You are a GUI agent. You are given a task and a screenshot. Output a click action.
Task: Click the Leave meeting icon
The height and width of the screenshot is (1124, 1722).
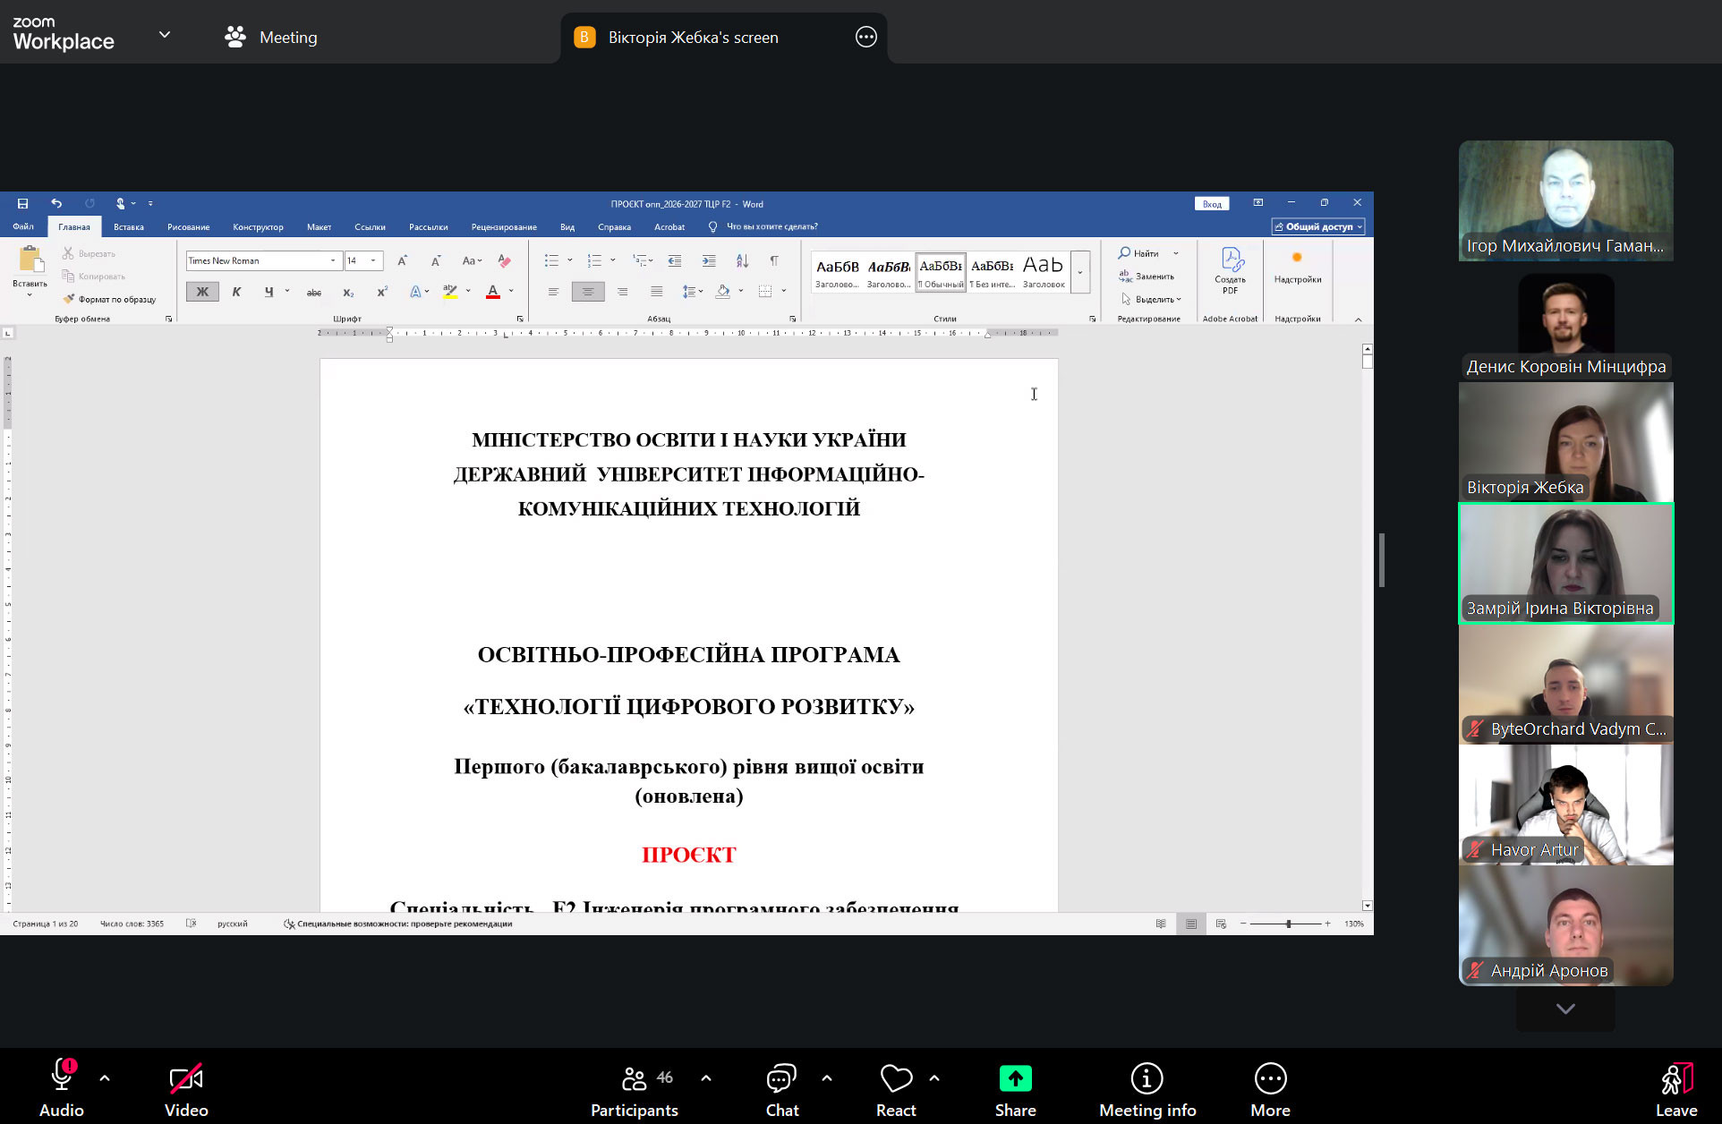1675,1079
